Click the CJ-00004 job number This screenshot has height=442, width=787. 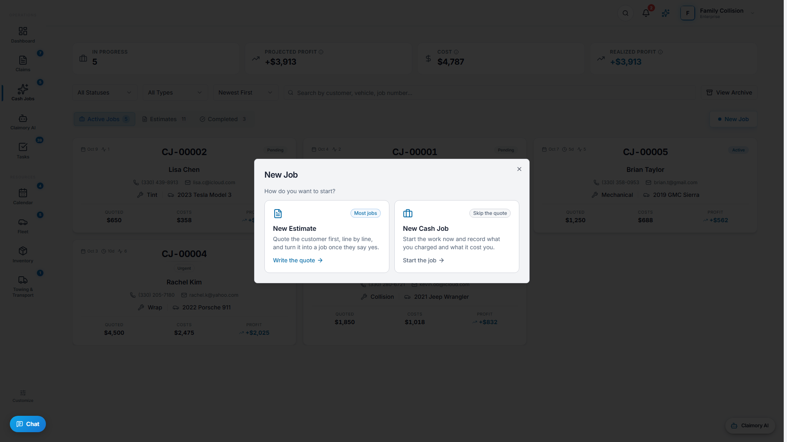tap(184, 254)
